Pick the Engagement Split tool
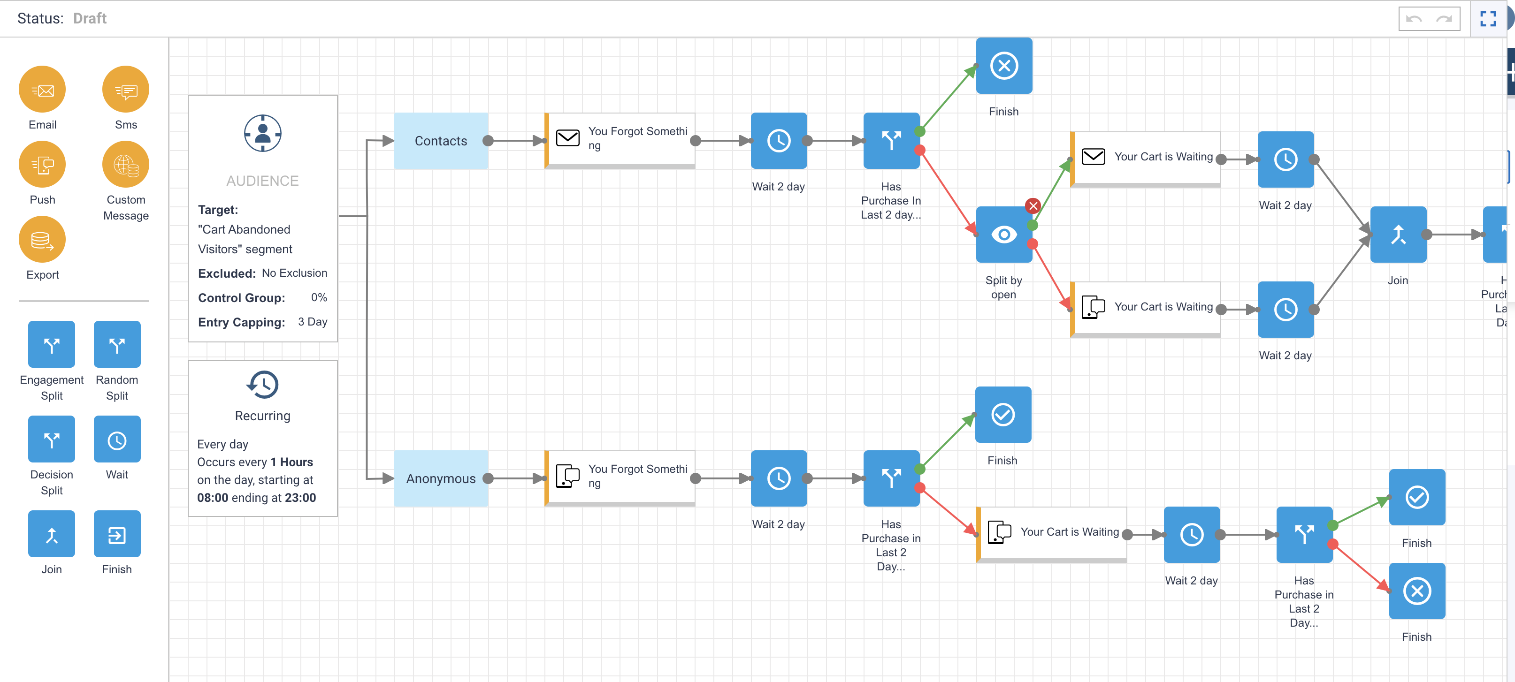 tap(52, 345)
